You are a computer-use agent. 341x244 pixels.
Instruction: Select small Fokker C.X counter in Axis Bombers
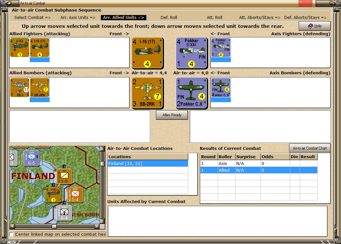221,88
